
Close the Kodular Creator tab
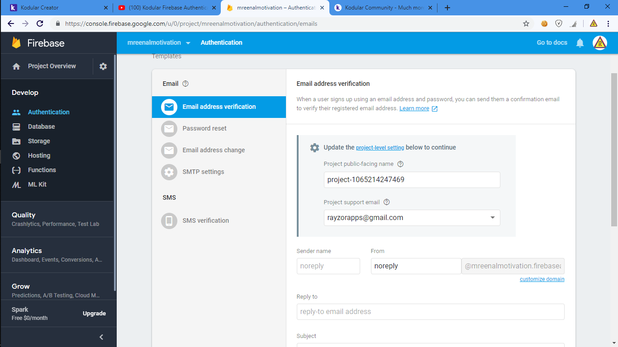[106, 8]
